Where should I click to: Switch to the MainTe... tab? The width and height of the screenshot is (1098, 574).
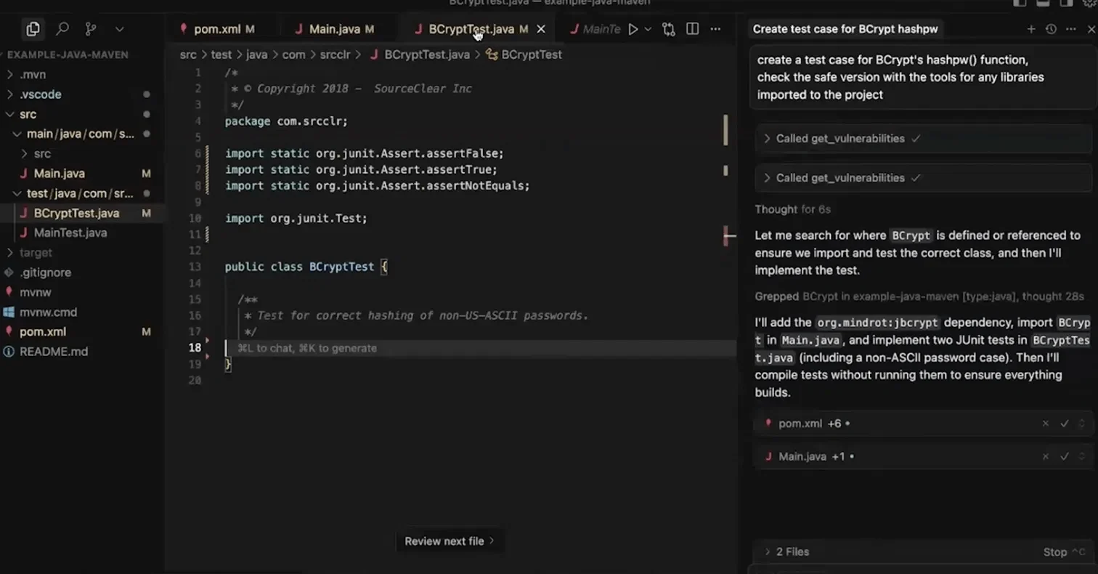point(595,29)
